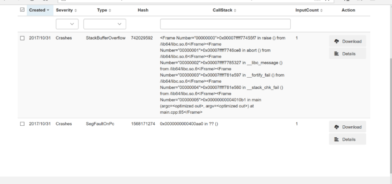The image size is (392, 184).
Task: Open the Type filter dropdown
Action: click(x=105, y=24)
